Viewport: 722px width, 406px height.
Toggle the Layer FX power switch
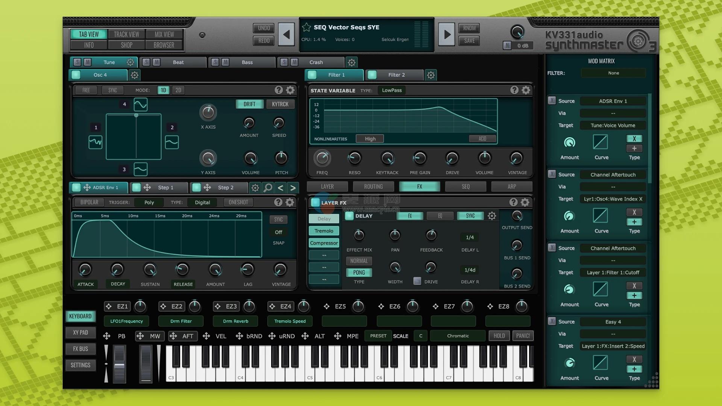pyautogui.click(x=315, y=203)
